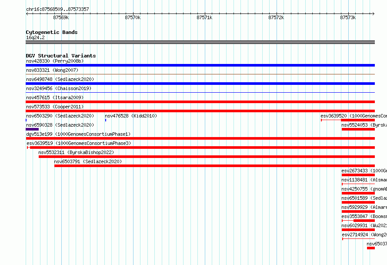
Task: Click the esv3639519 (1000GenomesConsortiumPhase3) label
Action: [x=79, y=143]
